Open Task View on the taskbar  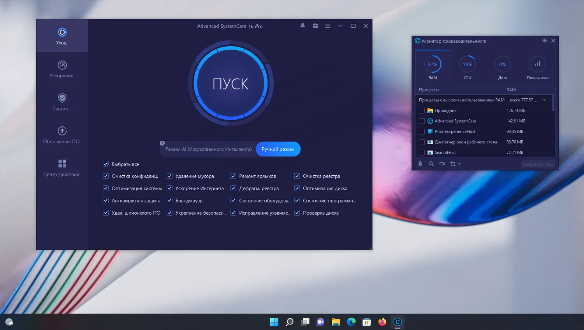tap(305, 322)
